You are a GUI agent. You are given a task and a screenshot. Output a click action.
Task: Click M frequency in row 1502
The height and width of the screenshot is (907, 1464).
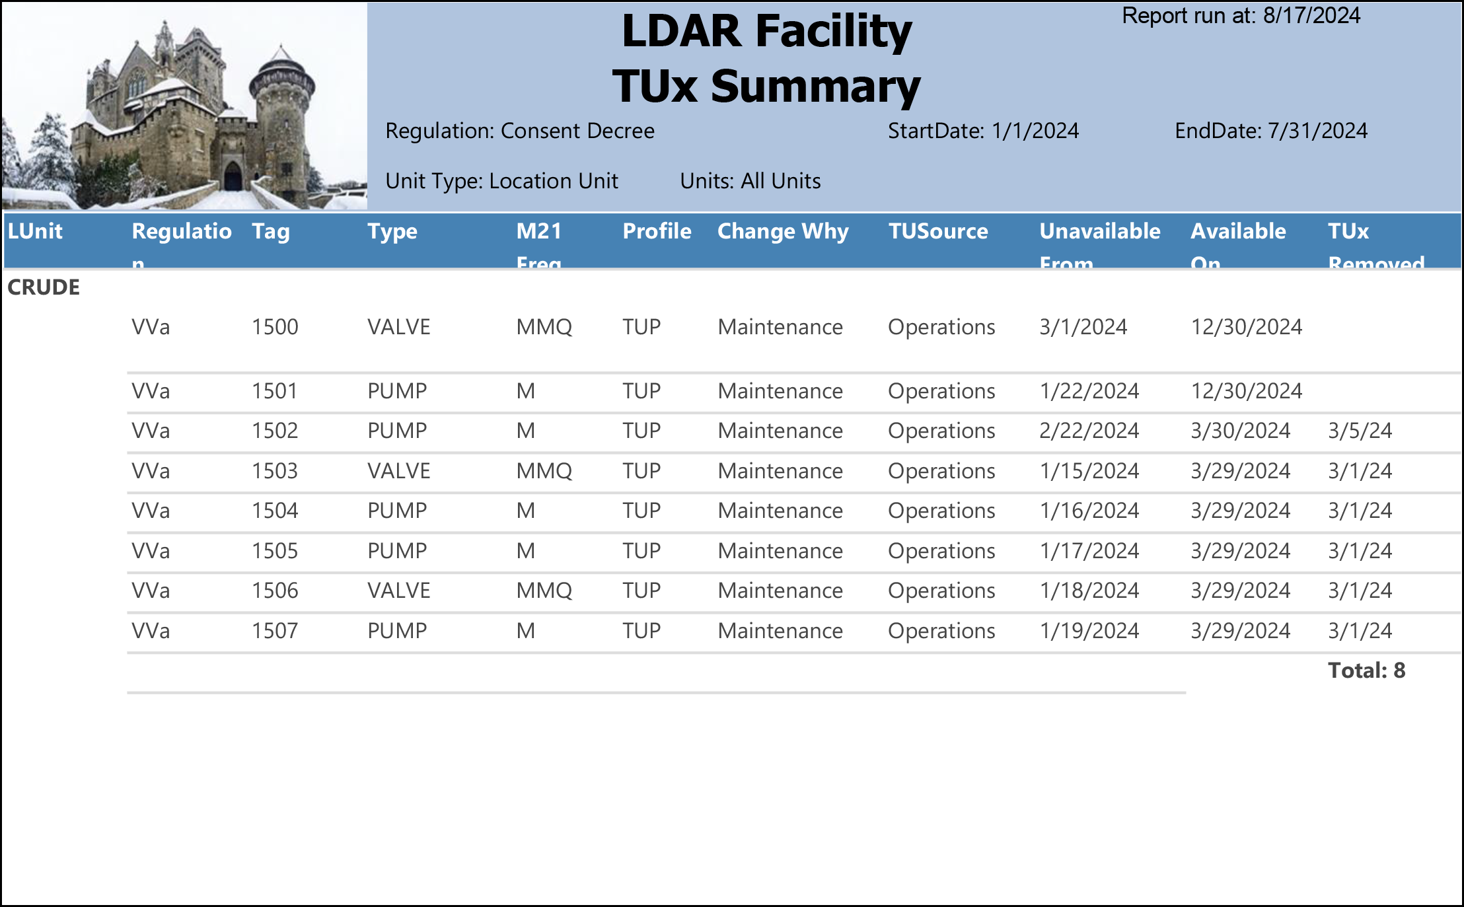(x=526, y=431)
